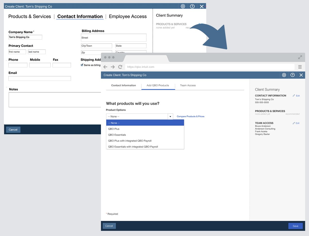Open settings gear in front dialog header
The image size is (309, 236).
click(x=284, y=75)
